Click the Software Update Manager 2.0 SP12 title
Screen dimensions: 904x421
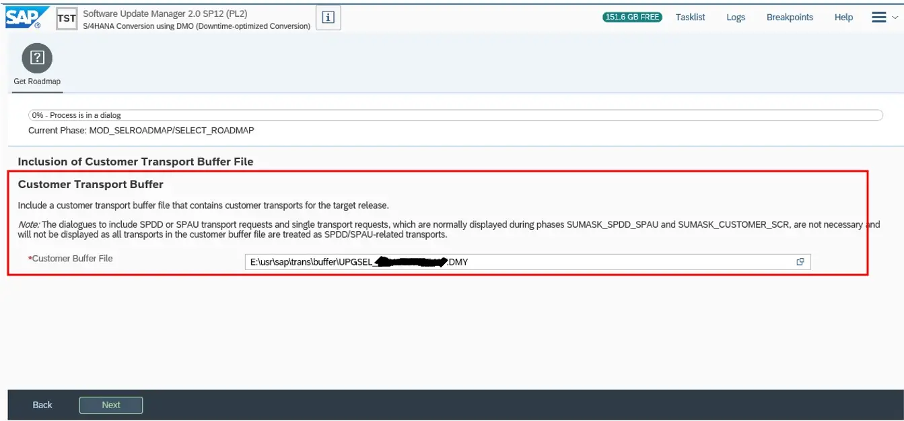click(165, 13)
